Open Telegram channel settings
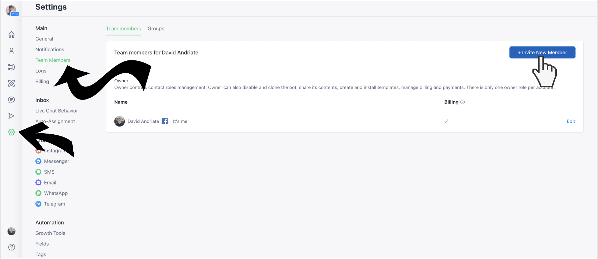The image size is (598, 259). click(50, 204)
